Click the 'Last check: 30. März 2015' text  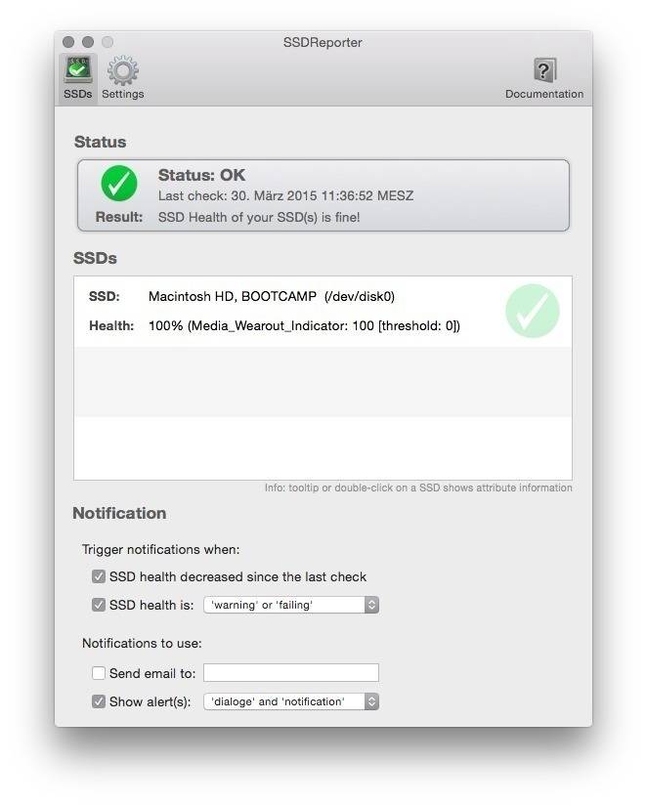285,195
